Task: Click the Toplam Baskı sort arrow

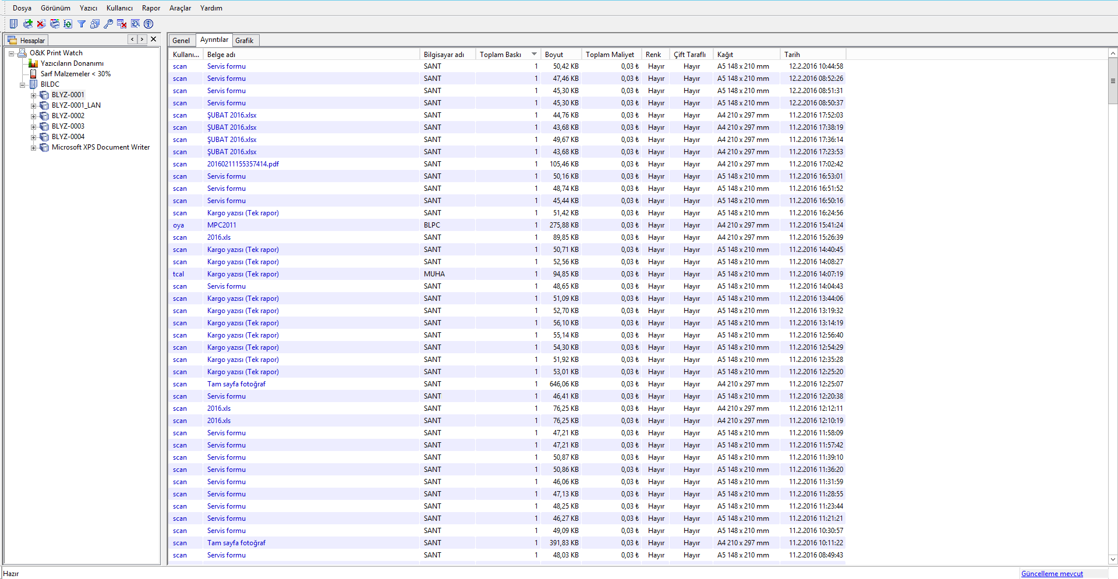Action: click(x=534, y=54)
